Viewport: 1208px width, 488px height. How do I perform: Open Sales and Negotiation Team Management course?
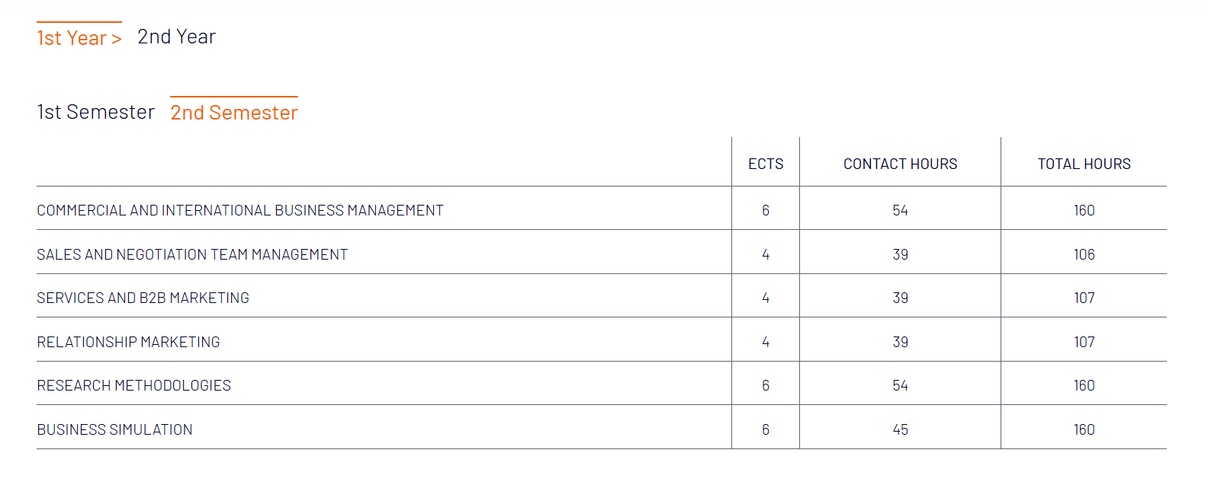(192, 254)
